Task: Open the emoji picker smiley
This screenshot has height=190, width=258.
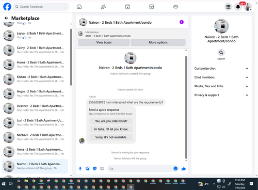Action: (175, 168)
